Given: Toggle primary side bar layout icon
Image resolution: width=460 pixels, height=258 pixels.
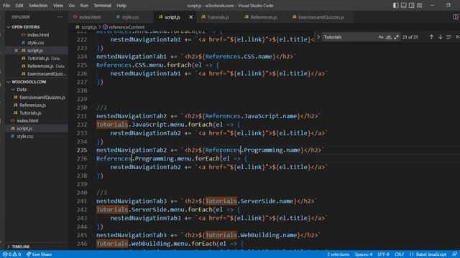Looking at the screenshot, I should 396,5.
